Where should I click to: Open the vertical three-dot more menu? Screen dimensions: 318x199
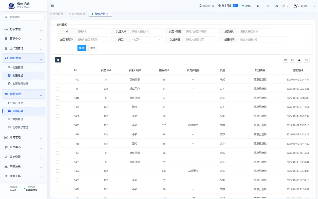[x=314, y=6]
